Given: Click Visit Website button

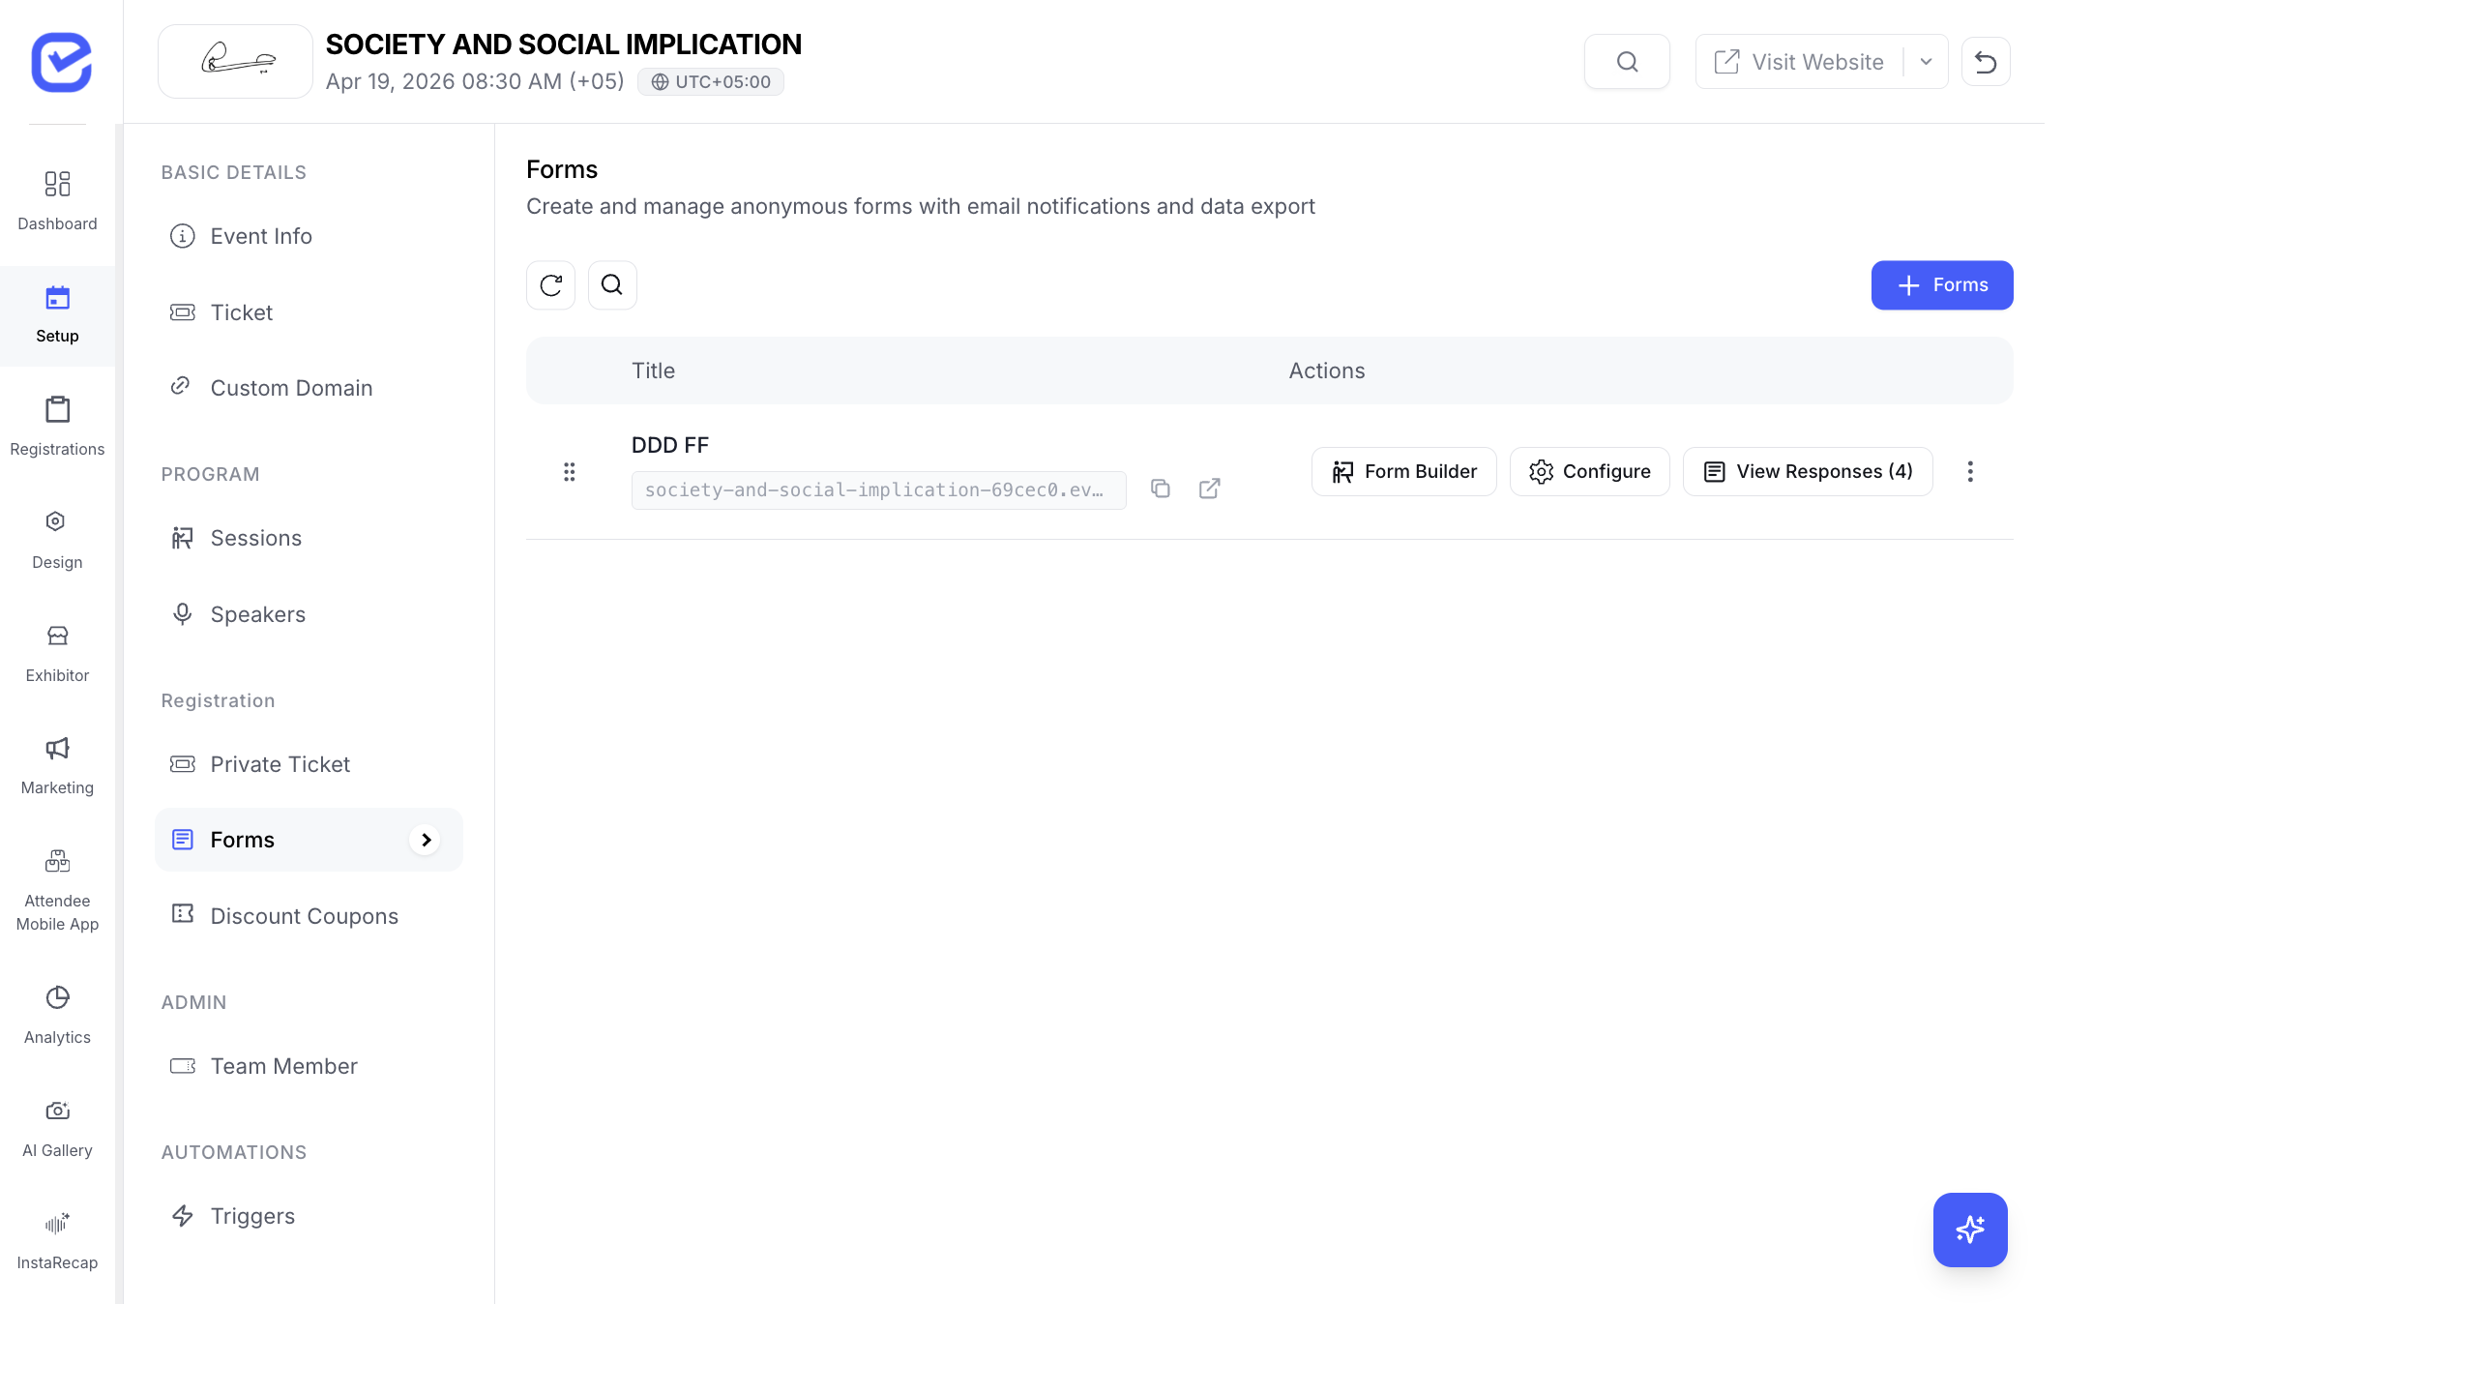Looking at the screenshot, I should point(1799,62).
